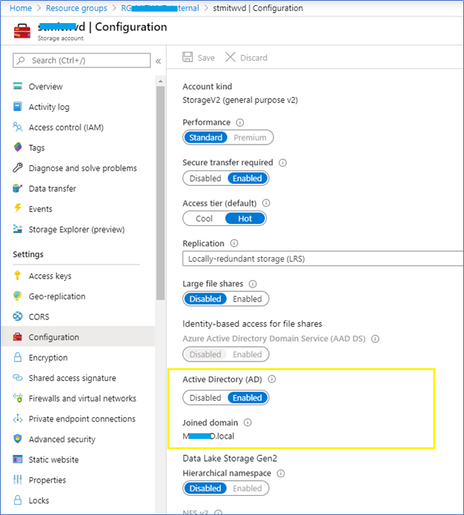This screenshot has height=515, width=464.
Task: Open Shared access signature page
Action: (x=73, y=378)
